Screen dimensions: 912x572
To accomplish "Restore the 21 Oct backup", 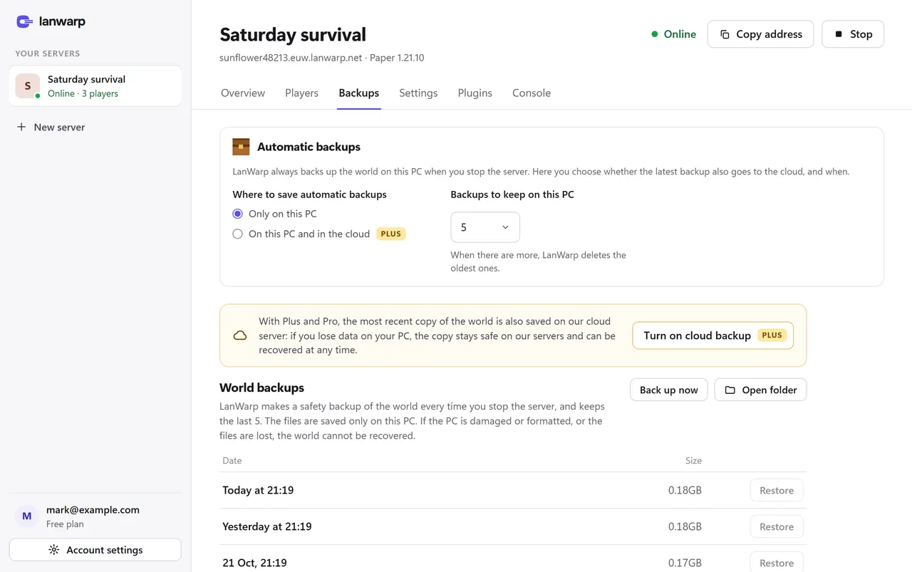I will point(777,562).
